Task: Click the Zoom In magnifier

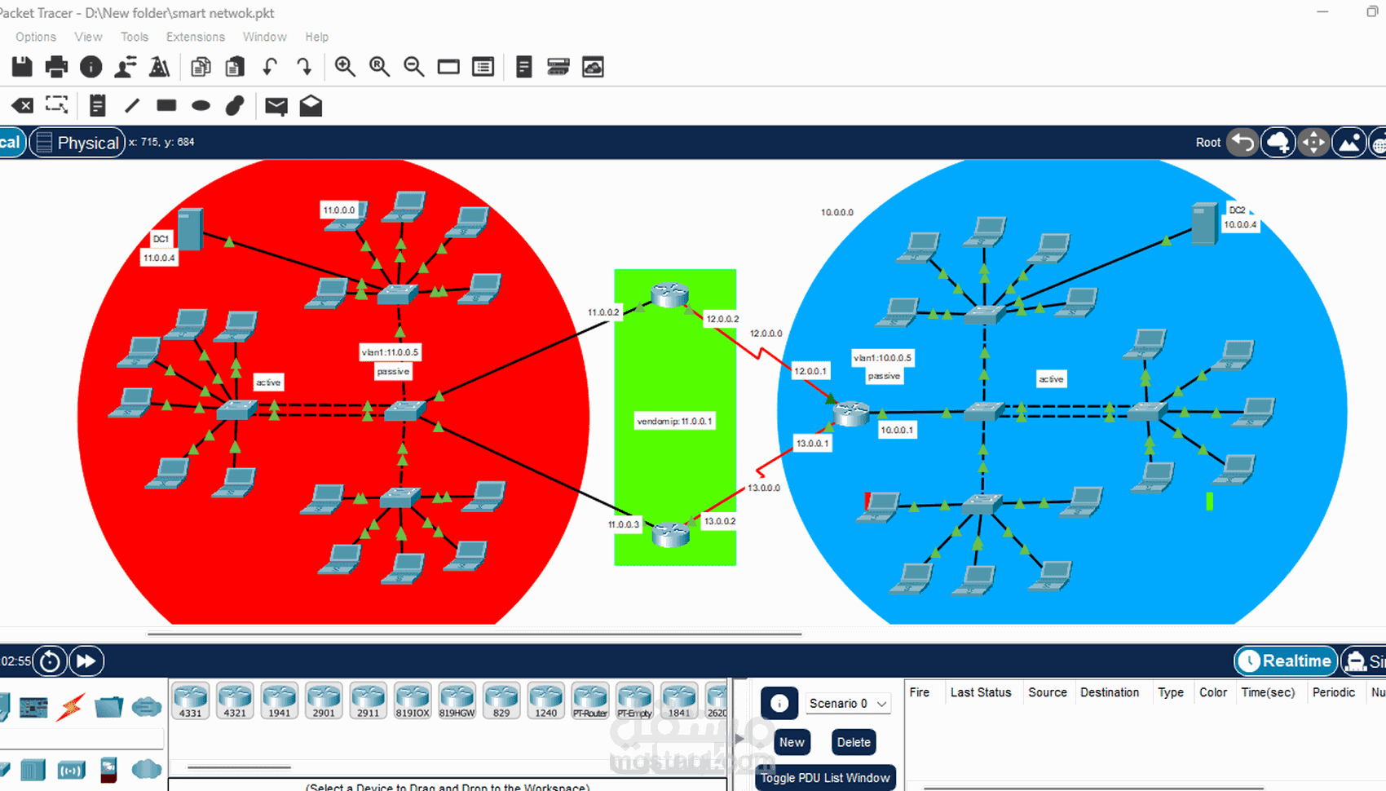Action: (x=345, y=67)
